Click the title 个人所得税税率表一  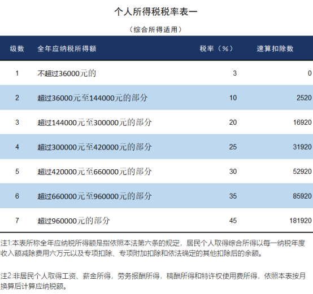click(156, 12)
